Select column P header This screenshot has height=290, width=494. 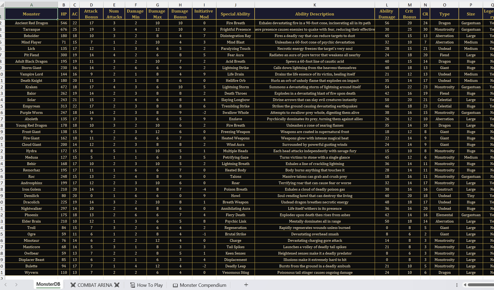tap(471, 5)
